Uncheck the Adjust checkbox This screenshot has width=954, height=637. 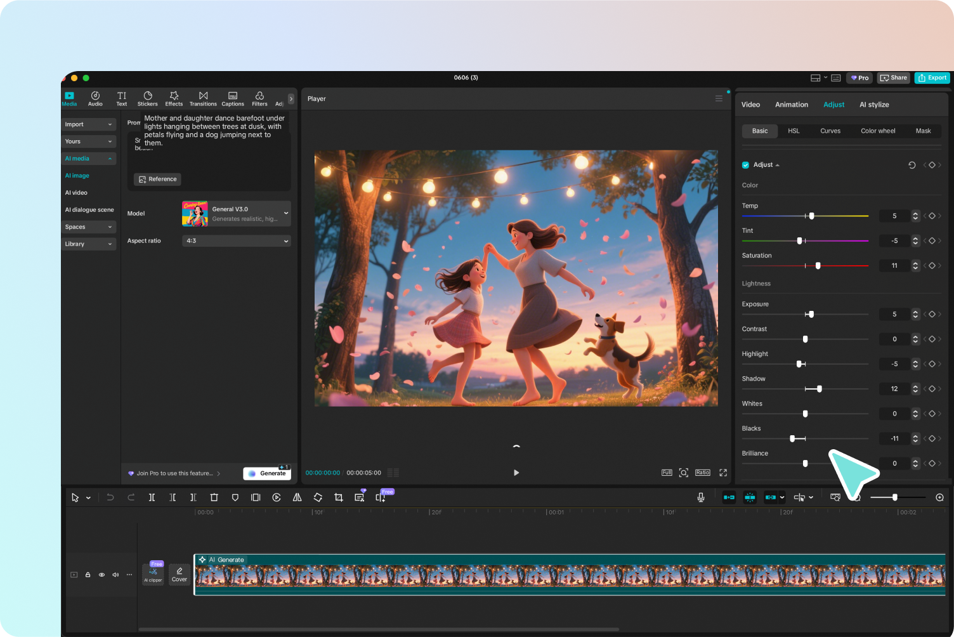(745, 165)
